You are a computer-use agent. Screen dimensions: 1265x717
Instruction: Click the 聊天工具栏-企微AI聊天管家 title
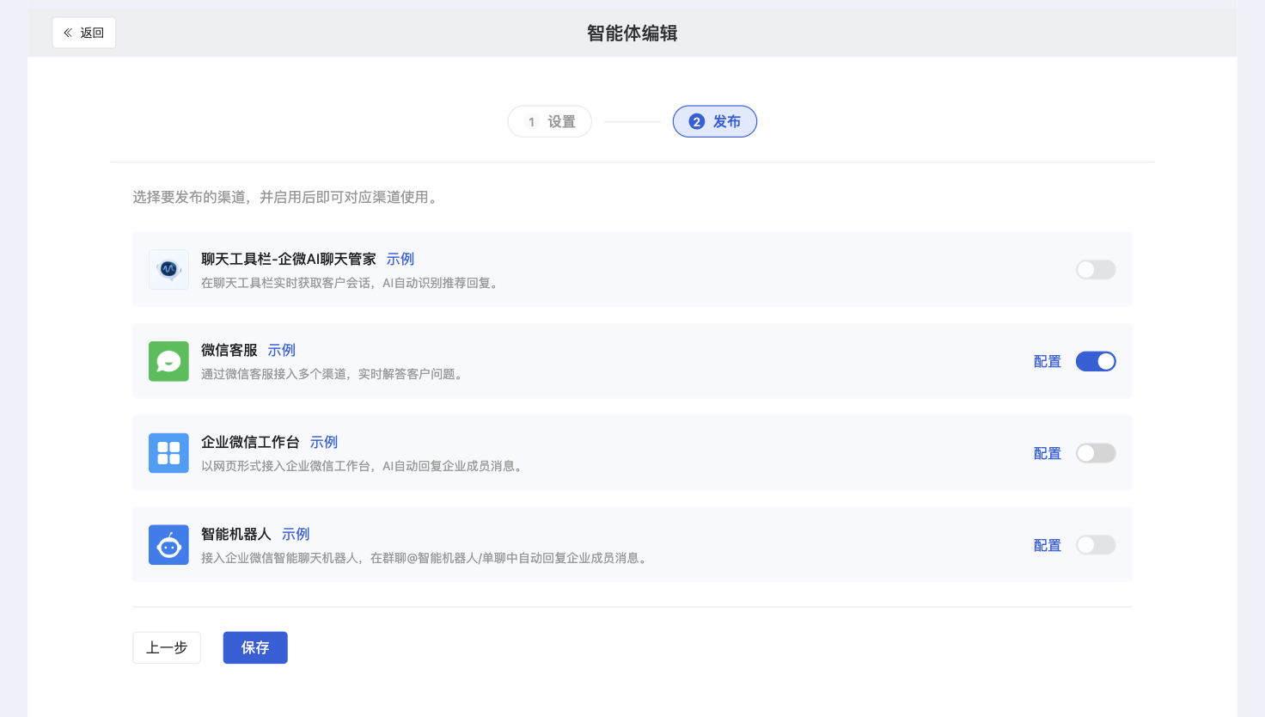pyautogui.click(x=289, y=259)
